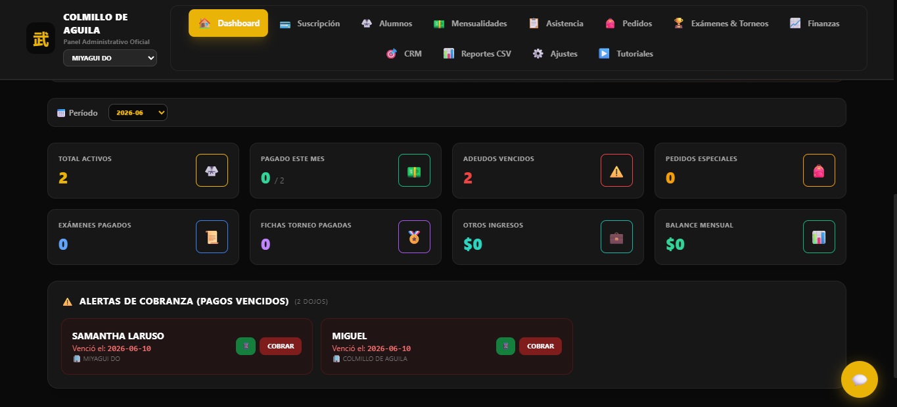Open the Tutoriales section
Screen dimensions: 897x407
(626, 54)
